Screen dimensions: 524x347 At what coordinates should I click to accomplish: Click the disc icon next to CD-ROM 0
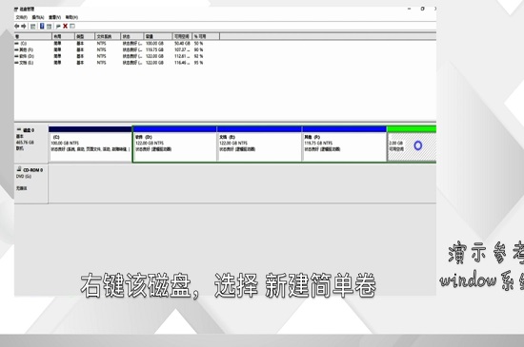(19, 169)
